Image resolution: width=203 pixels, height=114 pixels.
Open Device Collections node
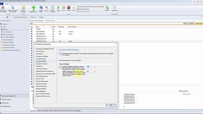pos(8,35)
